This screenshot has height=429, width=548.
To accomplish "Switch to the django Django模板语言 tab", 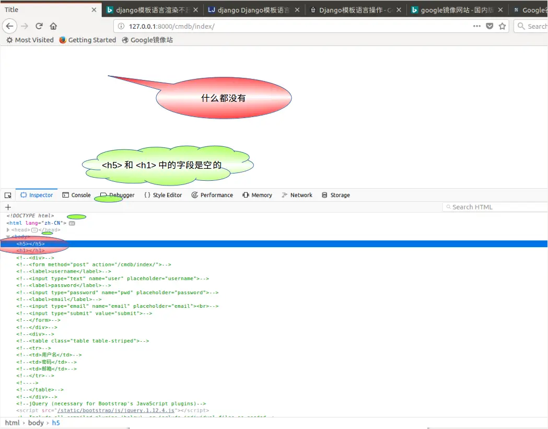I will (254, 10).
